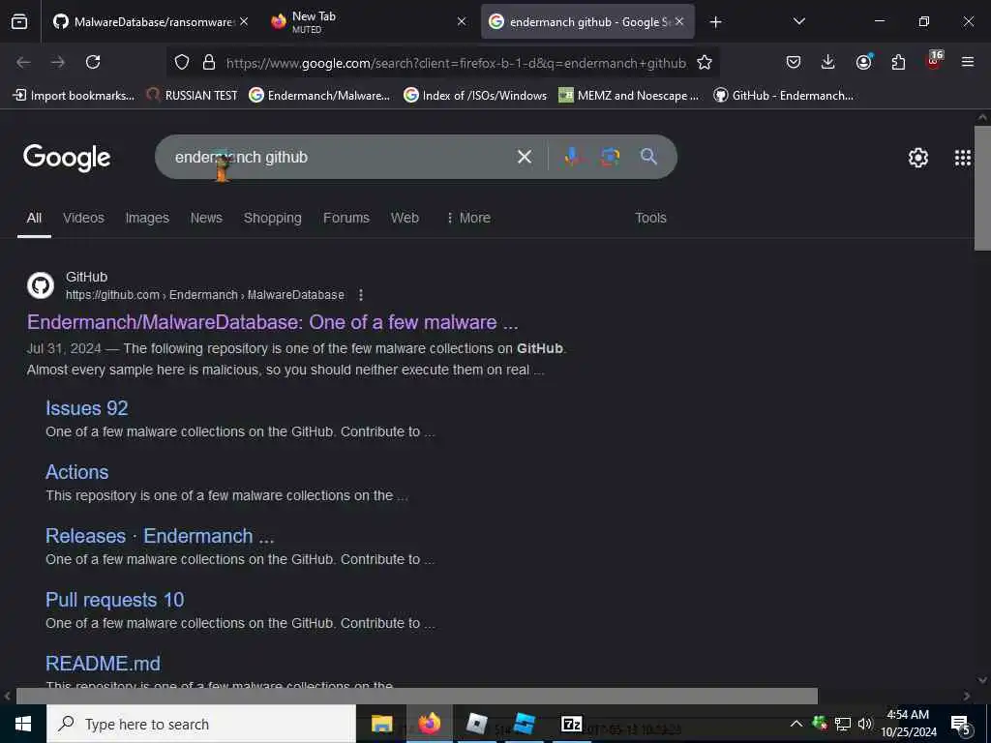This screenshot has width=991, height=743.
Task: Open Endermanch/MalwareDatabase result title link
Action: click(x=272, y=322)
